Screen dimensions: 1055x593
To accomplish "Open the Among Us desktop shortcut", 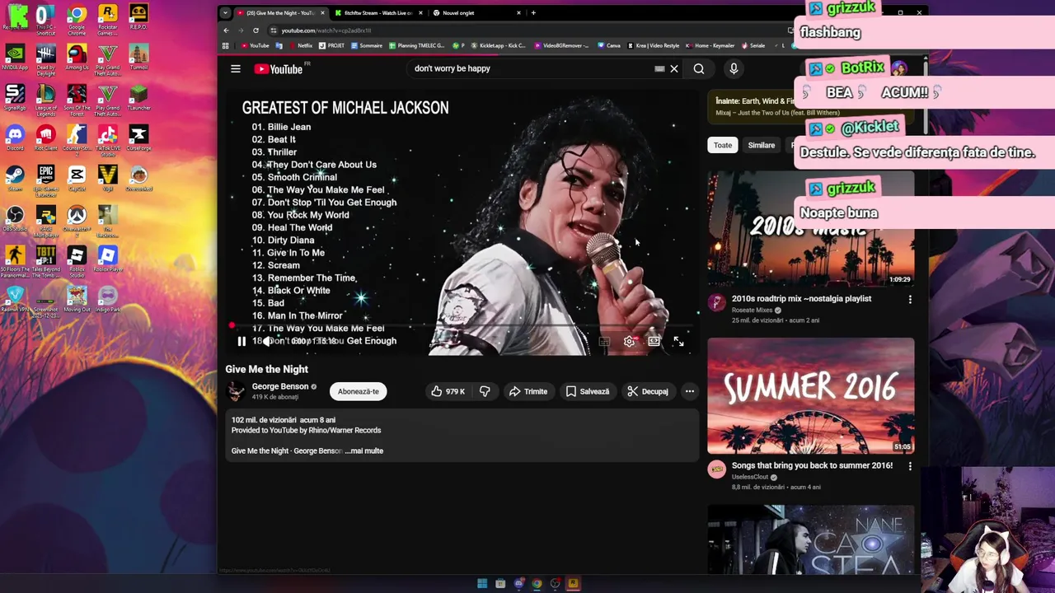I will pyautogui.click(x=77, y=57).
